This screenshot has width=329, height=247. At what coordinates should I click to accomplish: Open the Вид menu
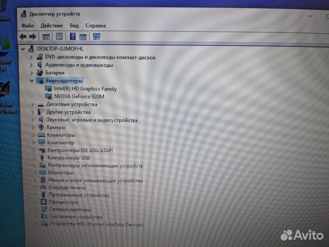click(74, 26)
